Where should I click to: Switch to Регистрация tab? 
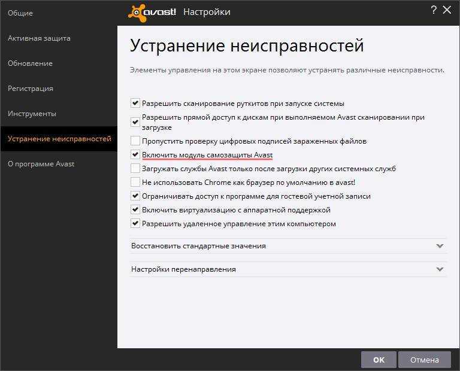pos(59,89)
